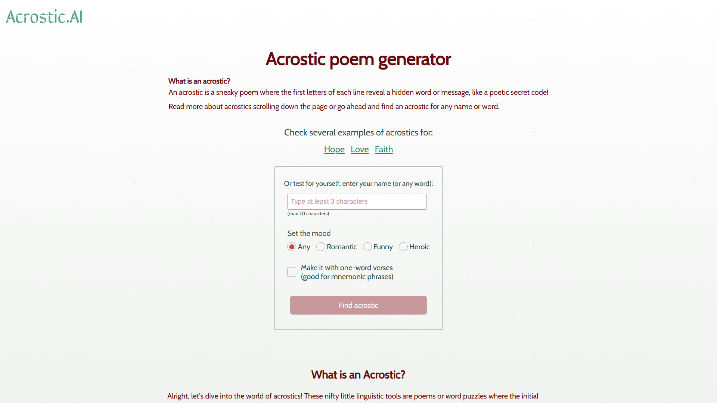
Task: Click the max 20 characters hint text
Action: (308, 214)
